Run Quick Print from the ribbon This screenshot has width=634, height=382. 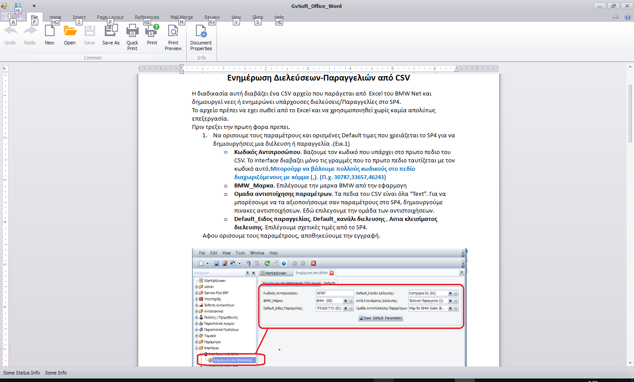click(132, 32)
